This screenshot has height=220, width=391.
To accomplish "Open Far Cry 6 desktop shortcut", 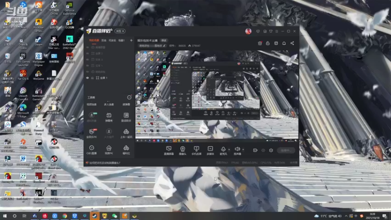I will [23, 75].
